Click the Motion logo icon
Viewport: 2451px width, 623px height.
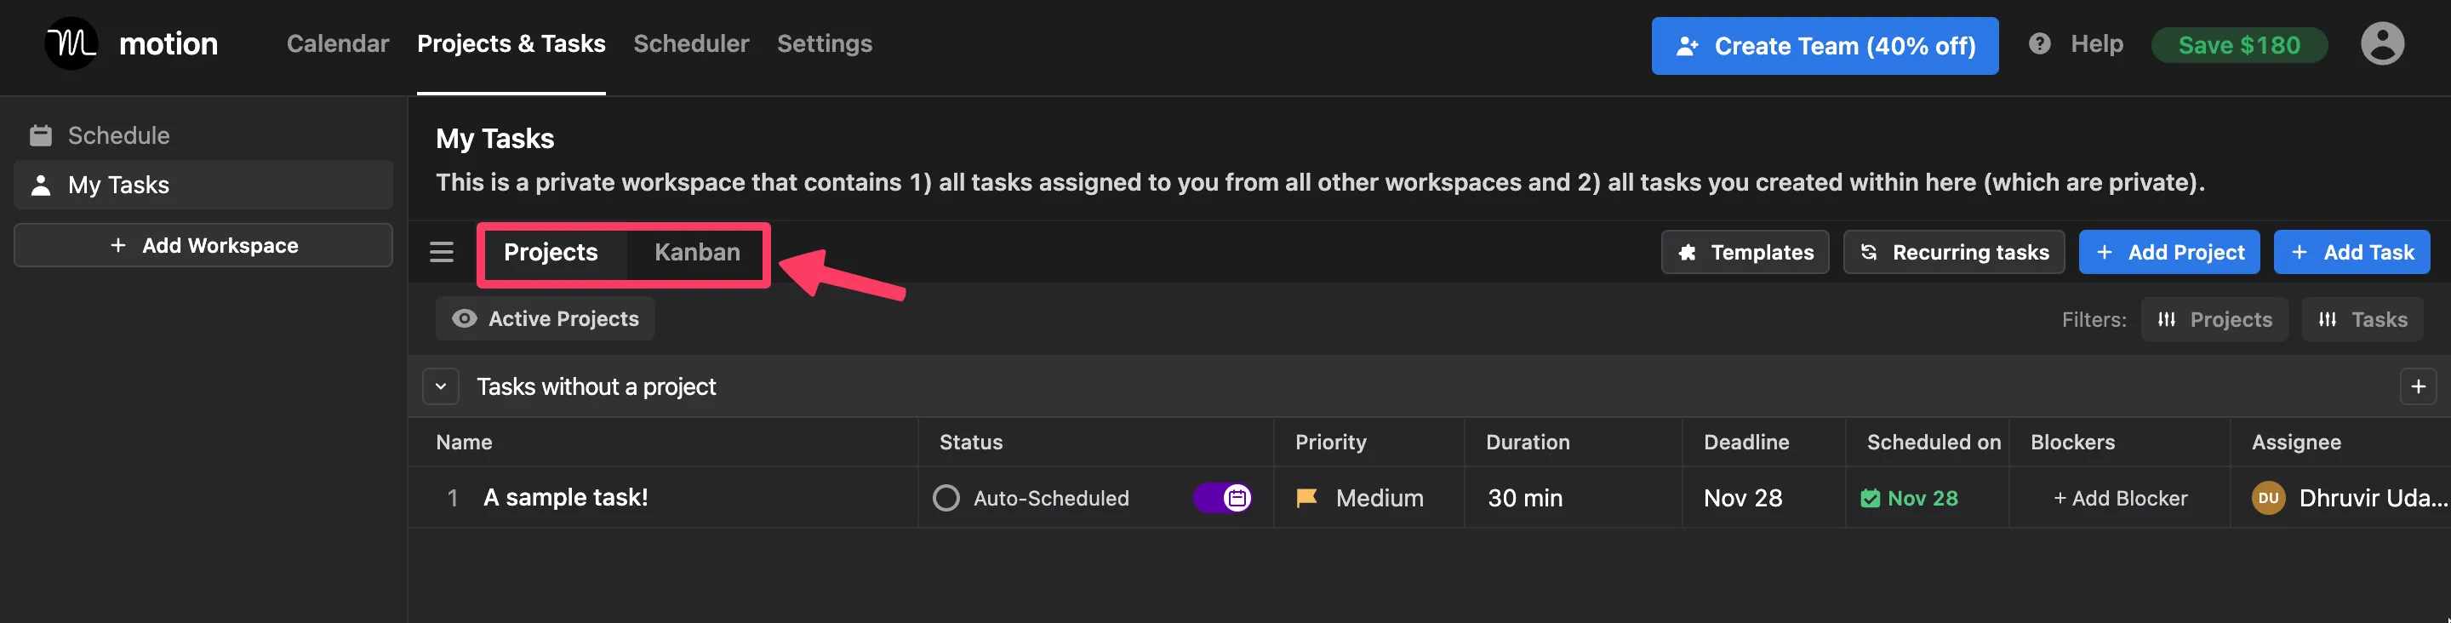click(71, 43)
